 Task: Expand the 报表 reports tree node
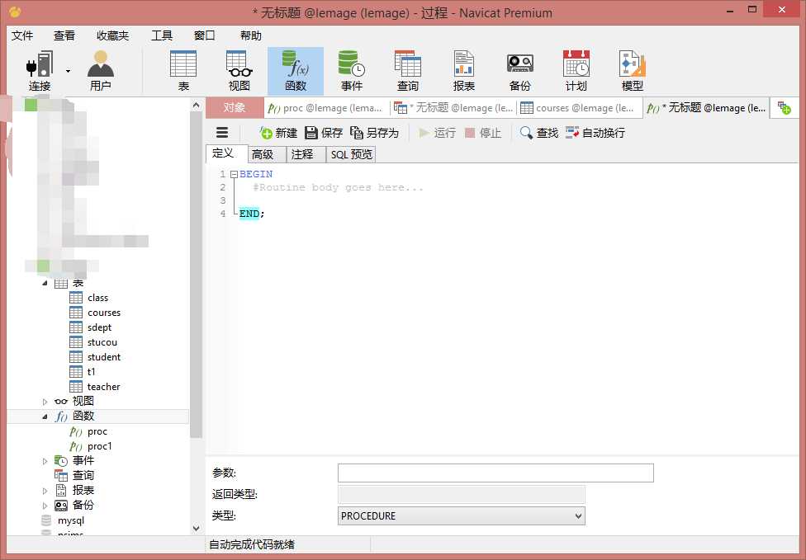pos(45,491)
